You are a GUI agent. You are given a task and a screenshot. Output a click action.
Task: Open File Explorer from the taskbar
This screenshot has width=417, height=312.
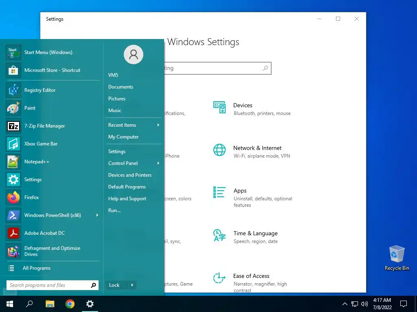pos(50,304)
